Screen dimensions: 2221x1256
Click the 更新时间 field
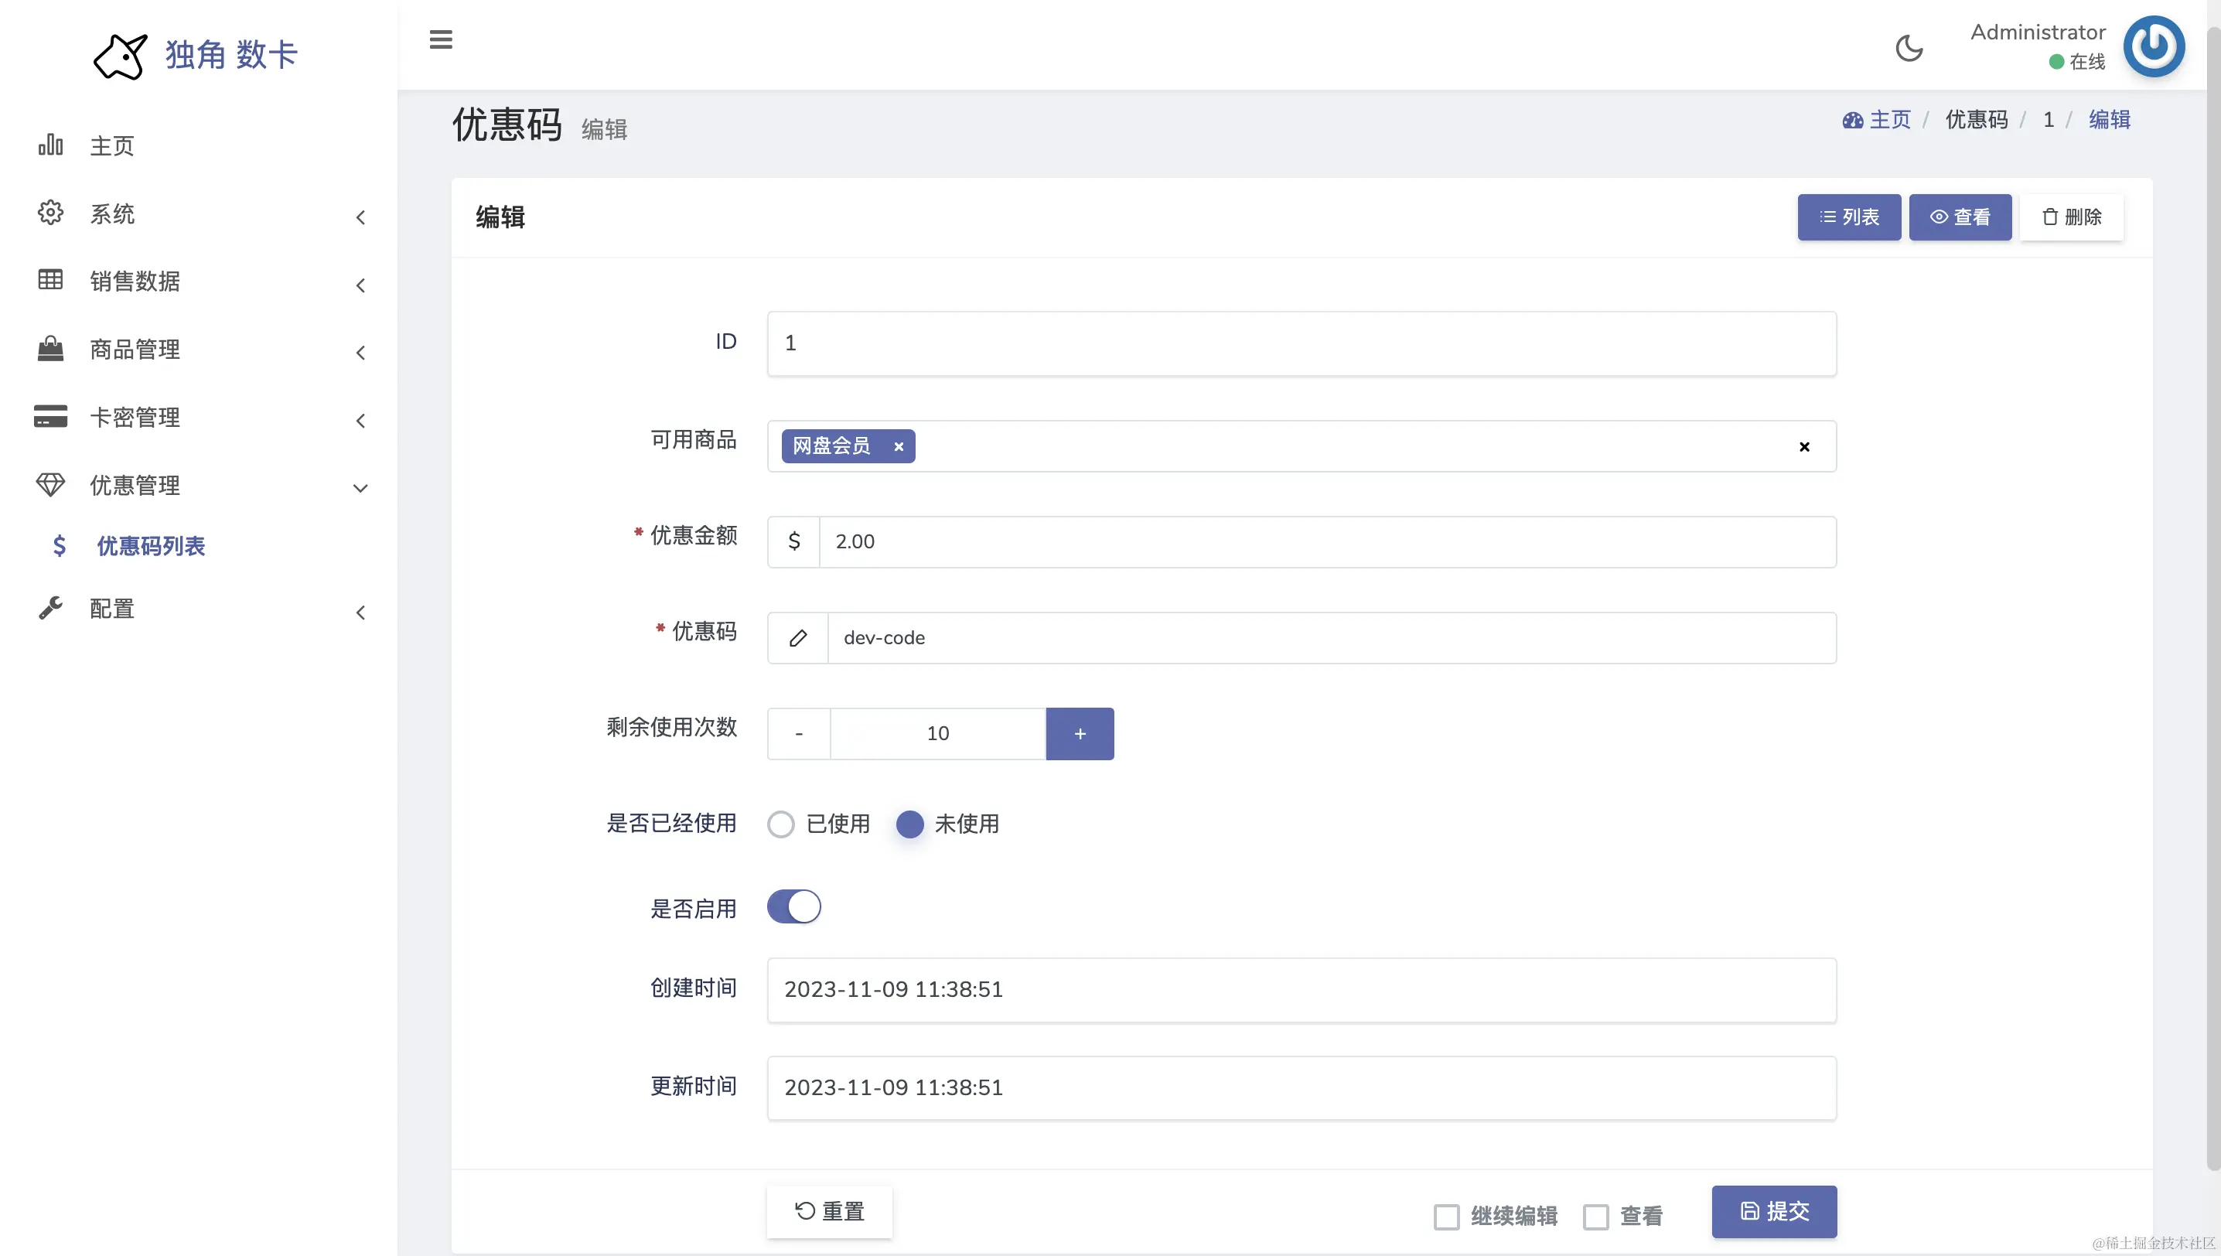pyautogui.click(x=1302, y=1087)
